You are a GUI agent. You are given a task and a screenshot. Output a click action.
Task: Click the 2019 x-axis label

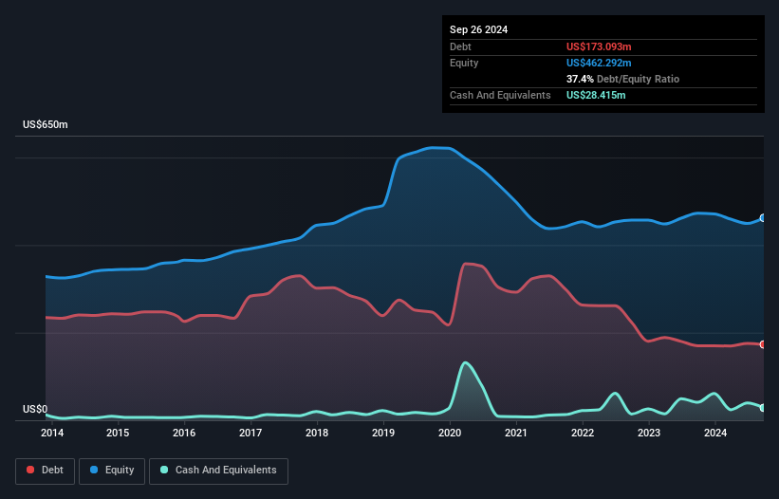point(383,433)
